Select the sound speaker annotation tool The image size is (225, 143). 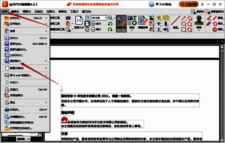pyautogui.click(x=166, y=30)
